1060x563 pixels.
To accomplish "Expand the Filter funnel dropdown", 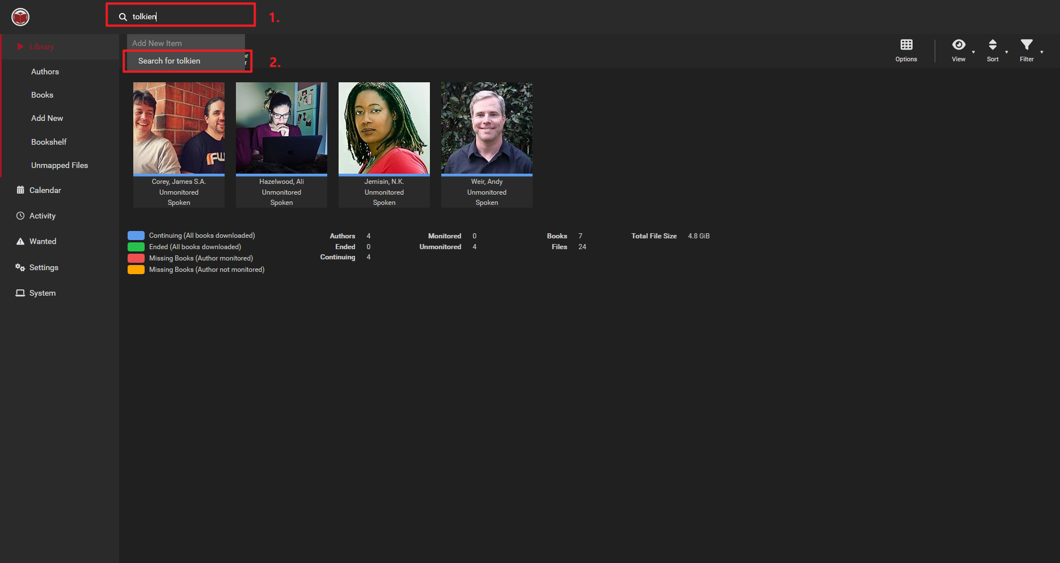I will (x=1026, y=45).
